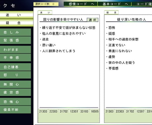This screenshot has height=125, width=152.
Task: Click code 21303 in 疑念 panel
Action: 109,112
